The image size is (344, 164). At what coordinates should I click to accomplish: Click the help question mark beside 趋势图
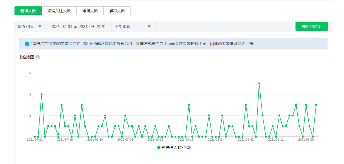tap(38, 57)
